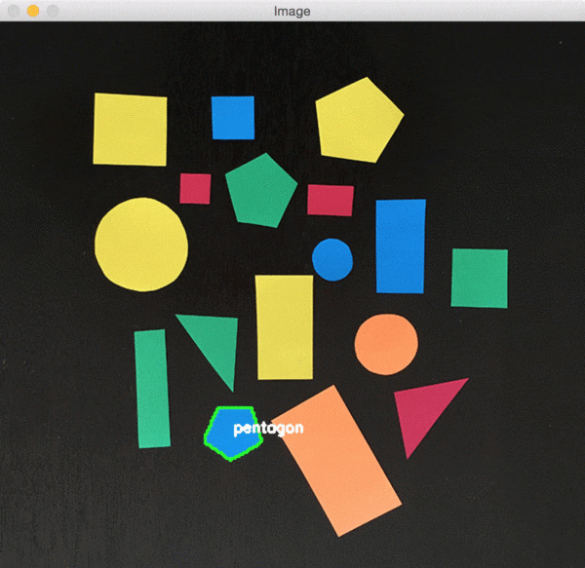Click the green pentagon shape
The height and width of the screenshot is (568, 585).
tap(260, 191)
